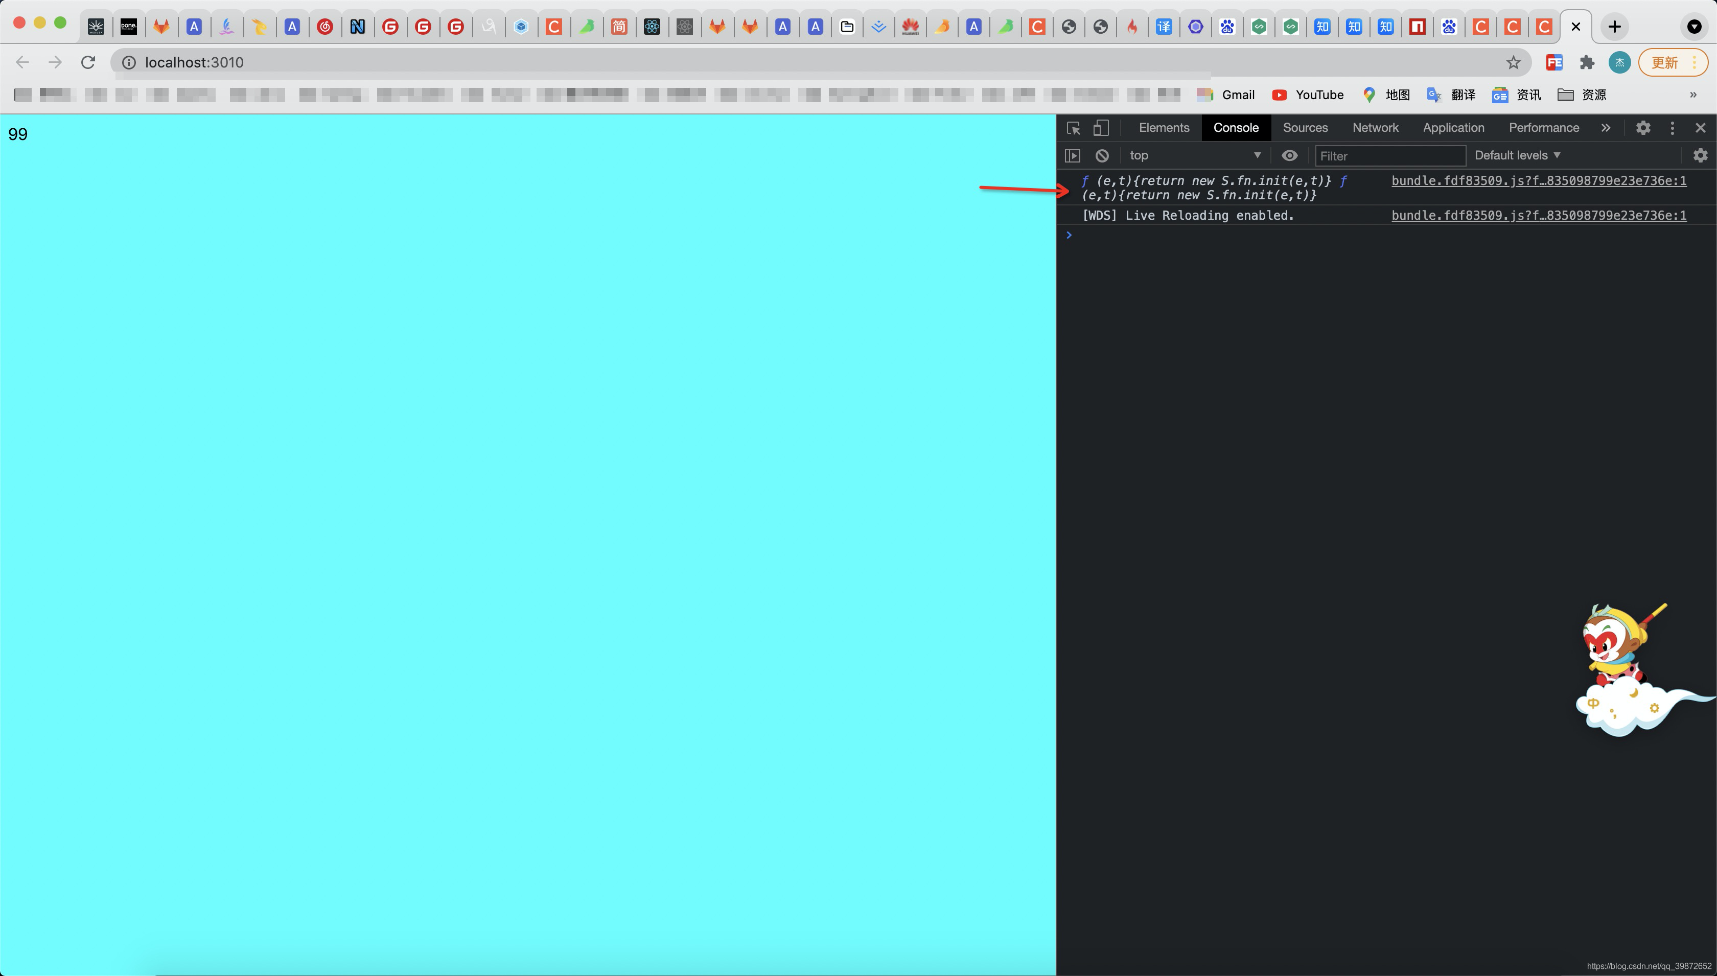Image resolution: width=1717 pixels, height=976 pixels.
Task: Click the 99 text on page
Action: [x=17, y=134]
